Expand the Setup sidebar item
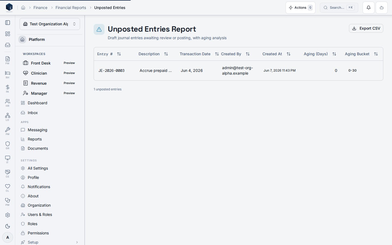 pos(50,242)
